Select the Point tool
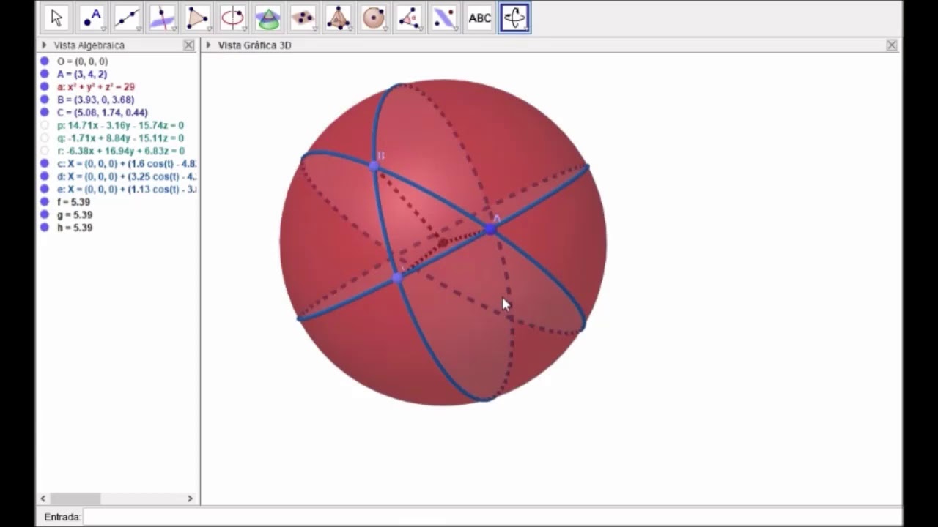 (92, 18)
